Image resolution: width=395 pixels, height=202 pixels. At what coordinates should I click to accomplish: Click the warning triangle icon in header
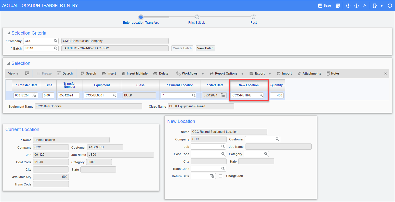(364, 6)
